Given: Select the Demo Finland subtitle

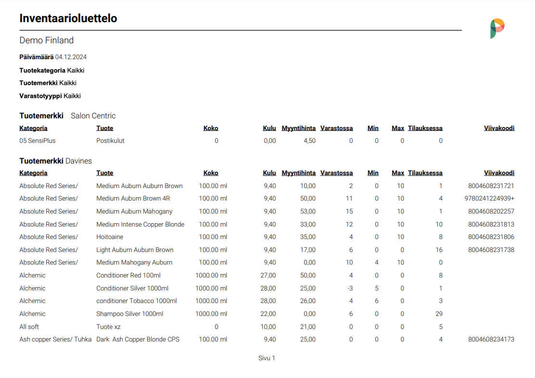Looking at the screenshot, I should click(x=46, y=40).
